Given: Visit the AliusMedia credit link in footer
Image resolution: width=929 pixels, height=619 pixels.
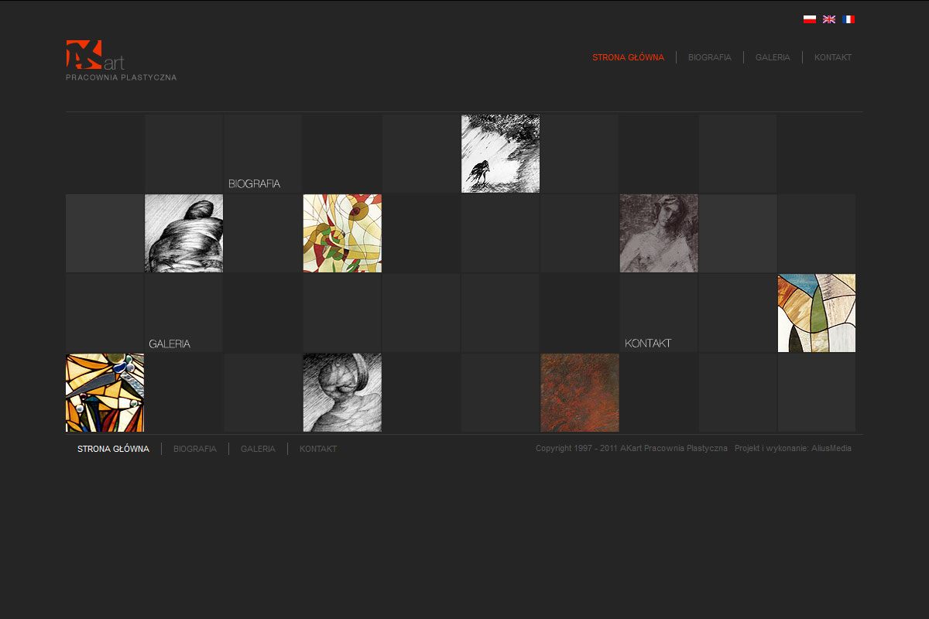Looking at the screenshot, I should click(x=831, y=449).
